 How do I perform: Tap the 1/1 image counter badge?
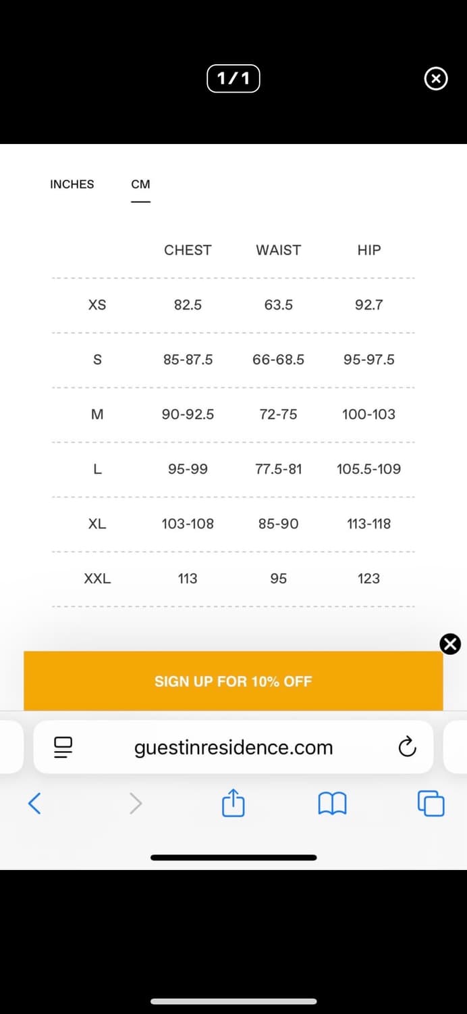tap(233, 78)
